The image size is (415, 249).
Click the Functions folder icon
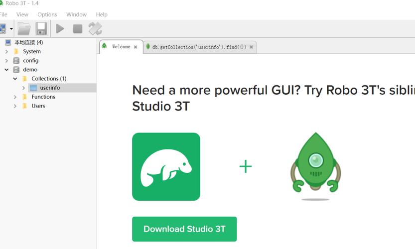coord(24,97)
